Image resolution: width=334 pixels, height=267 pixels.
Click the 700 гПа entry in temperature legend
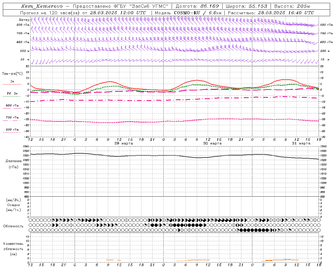pos(12,117)
